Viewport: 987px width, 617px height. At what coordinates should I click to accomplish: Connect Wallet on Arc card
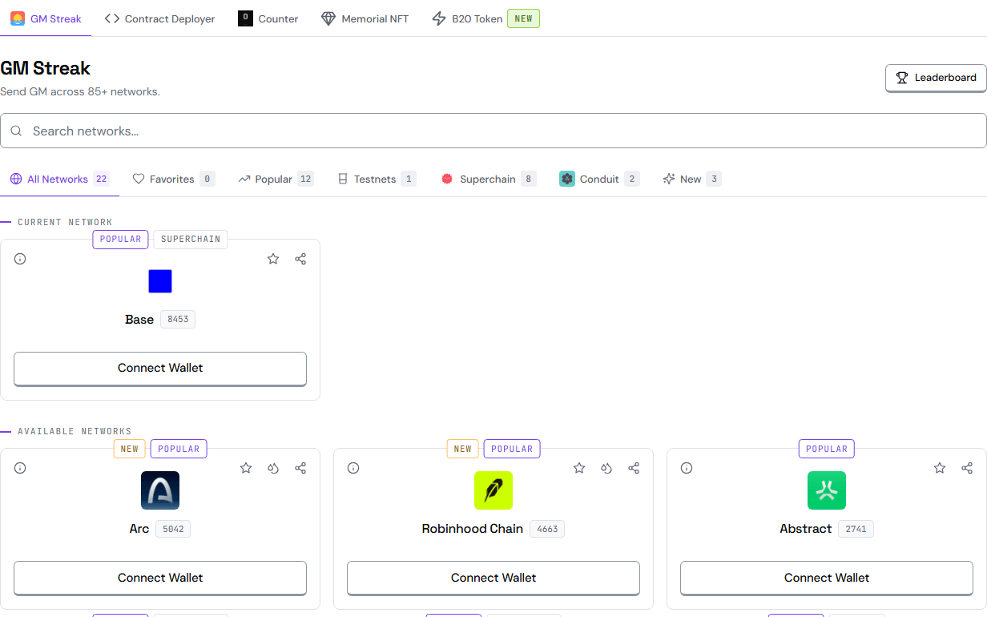[x=160, y=578]
